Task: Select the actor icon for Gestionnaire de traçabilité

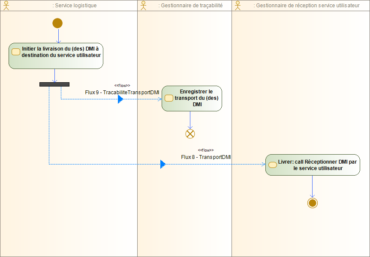Action: [x=142, y=6]
